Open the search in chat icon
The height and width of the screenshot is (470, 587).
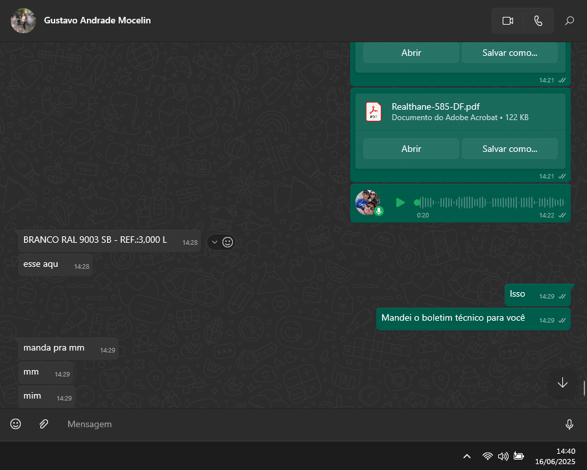(x=569, y=21)
